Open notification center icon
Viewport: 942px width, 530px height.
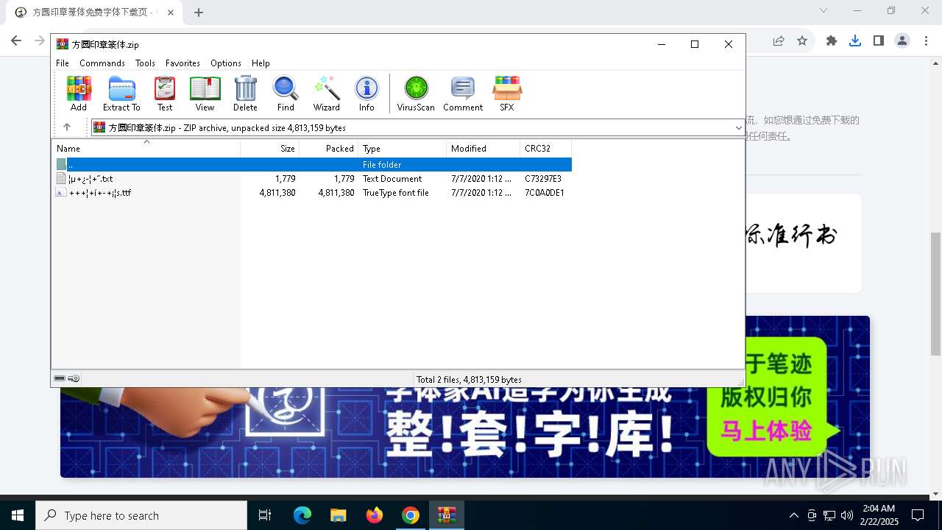(x=918, y=515)
